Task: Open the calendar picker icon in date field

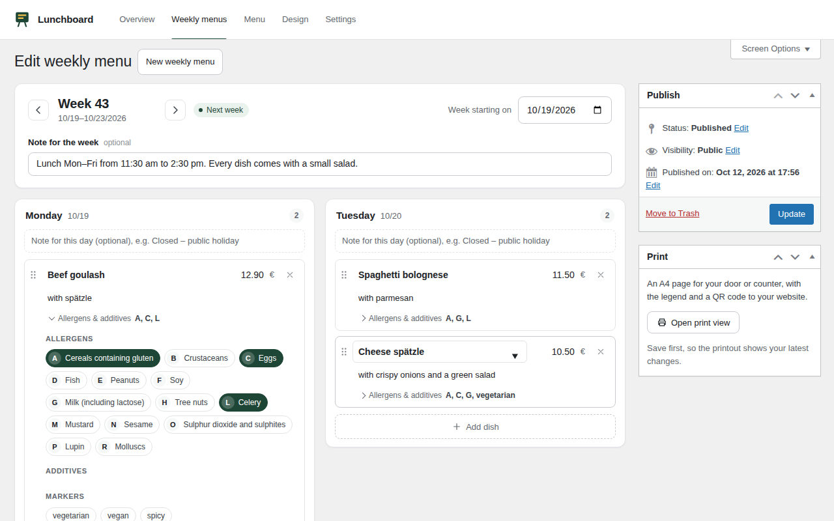Action: [597, 110]
